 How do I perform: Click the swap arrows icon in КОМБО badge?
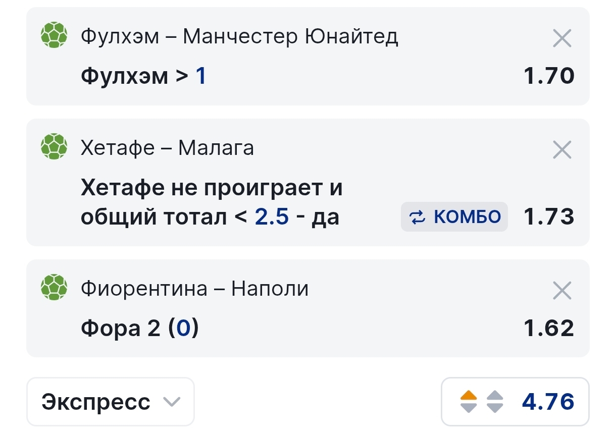417,217
